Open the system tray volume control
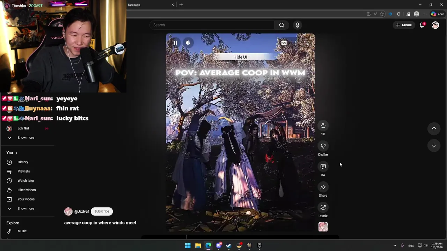Image resolution: width=447 pixels, height=251 pixels. pos(425,245)
